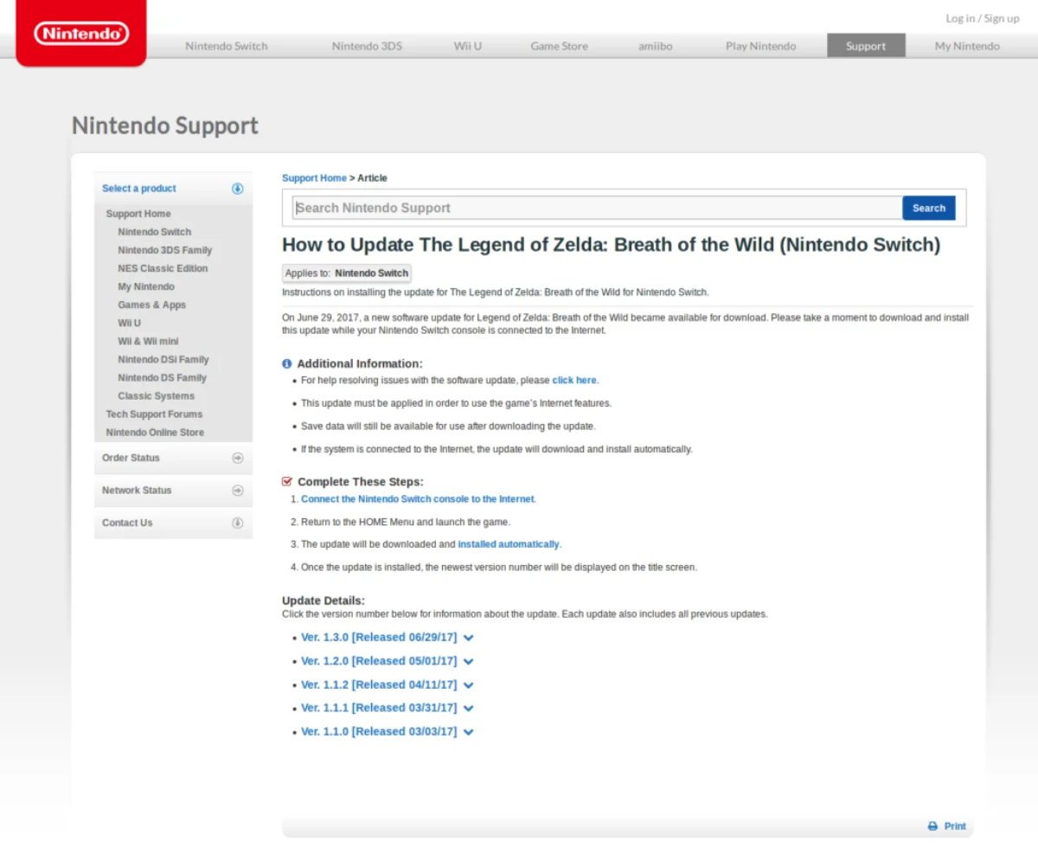
Task: Expand Ver. 1.1.0 update information
Action: click(468, 732)
